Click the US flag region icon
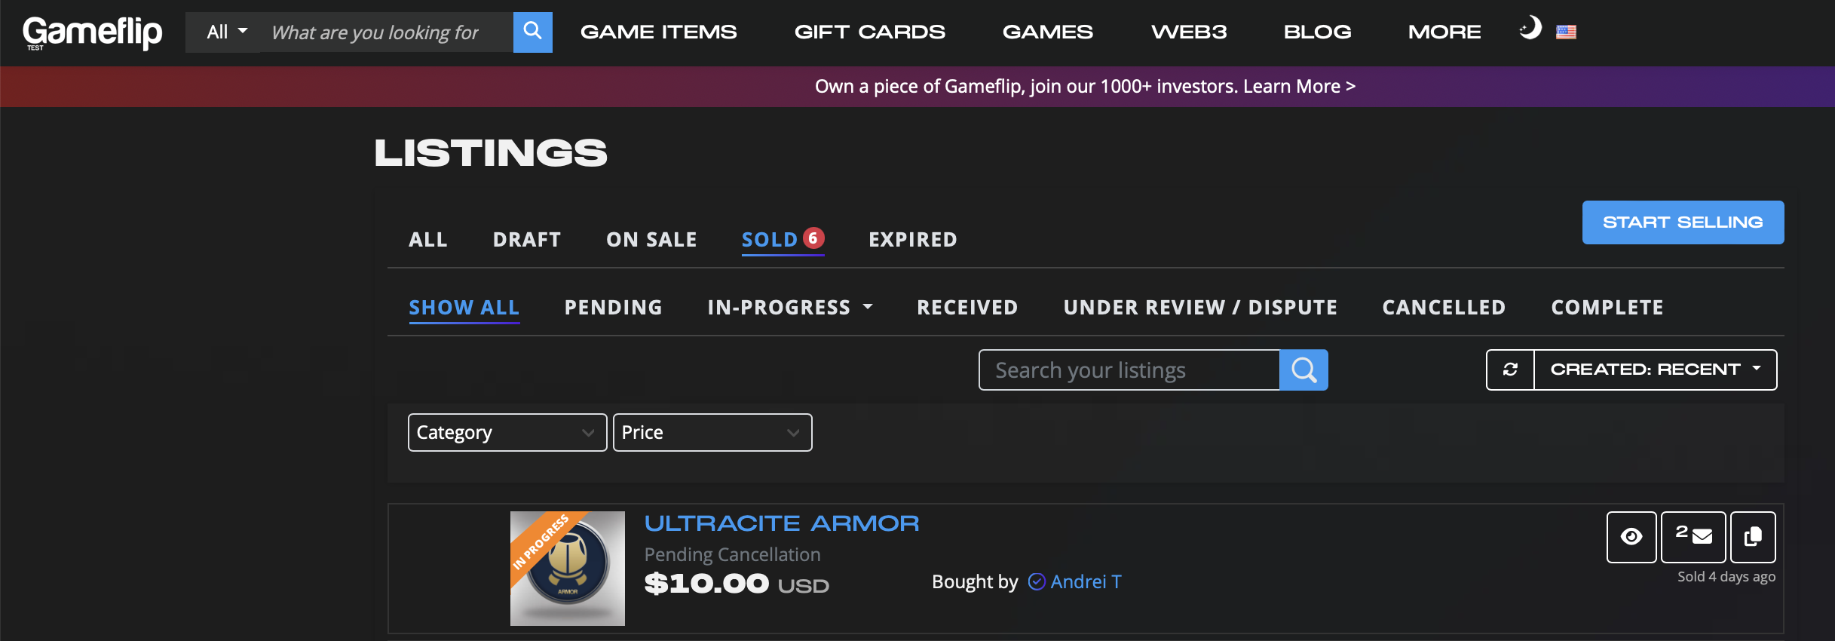 coord(1566,32)
